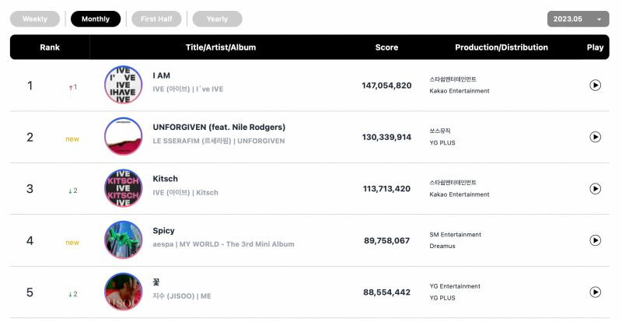Click the Rank column header
The width and height of the screenshot is (622, 322).
tap(50, 47)
